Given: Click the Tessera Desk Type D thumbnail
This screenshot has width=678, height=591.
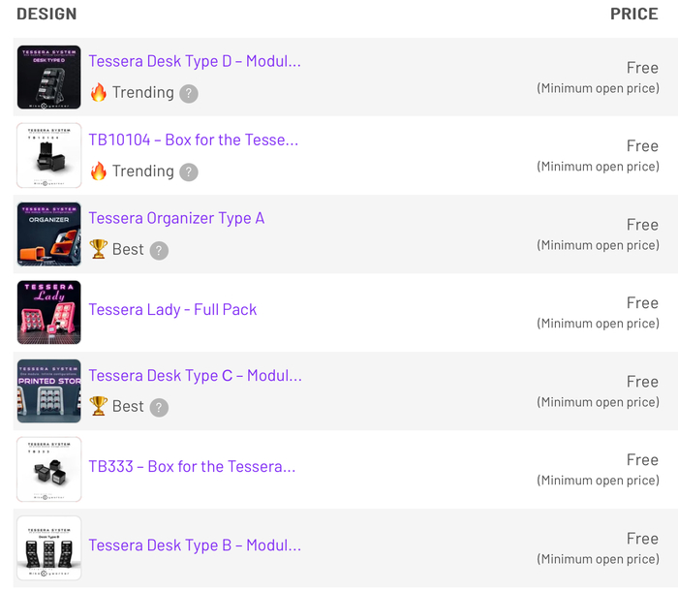Looking at the screenshot, I should [49, 77].
